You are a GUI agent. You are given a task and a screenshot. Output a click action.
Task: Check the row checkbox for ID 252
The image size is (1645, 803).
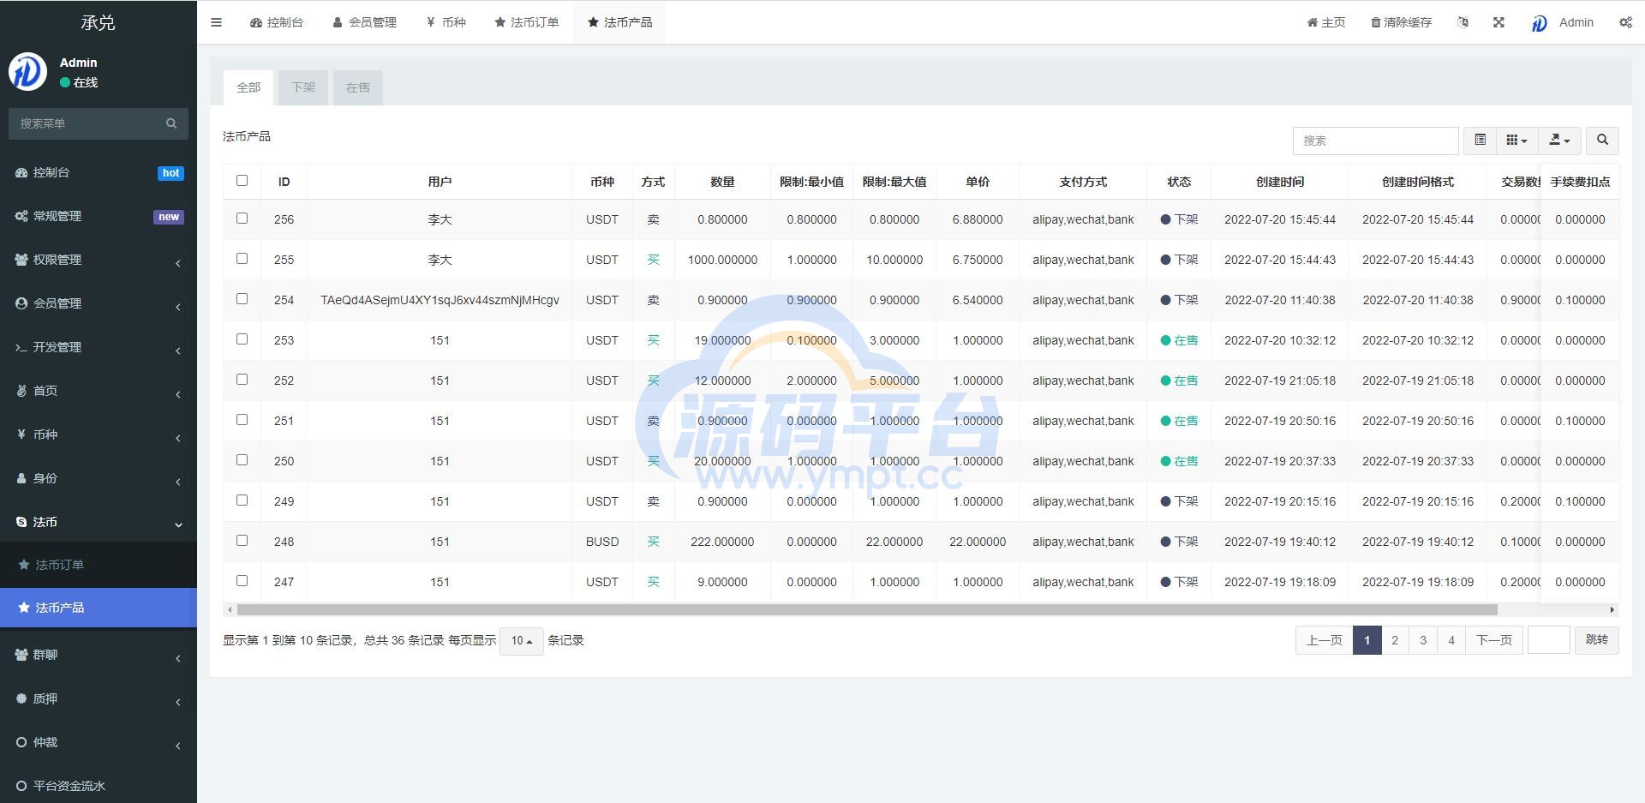242,379
